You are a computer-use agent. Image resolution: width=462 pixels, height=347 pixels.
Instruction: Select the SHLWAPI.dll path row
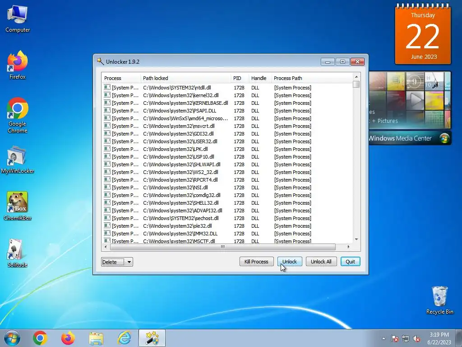pyautogui.click(x=182, y=164)
